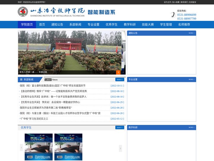Open 学习生活纪实之三 article
214x161 pixels.
point(34,119)
